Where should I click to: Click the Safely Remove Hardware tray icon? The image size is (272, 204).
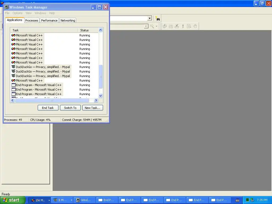(252, 200)
